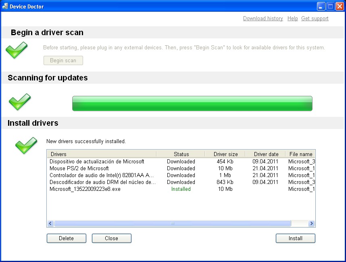Screen dimensions: 346x262
Task: Select the Microsoft_13522009223e8.exe row
Action: tap(181, 189)
